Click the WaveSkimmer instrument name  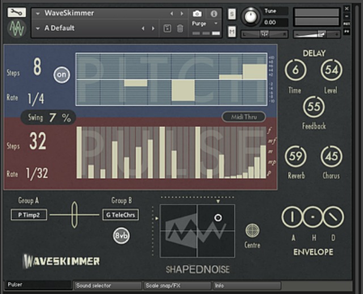pos(69,13)
